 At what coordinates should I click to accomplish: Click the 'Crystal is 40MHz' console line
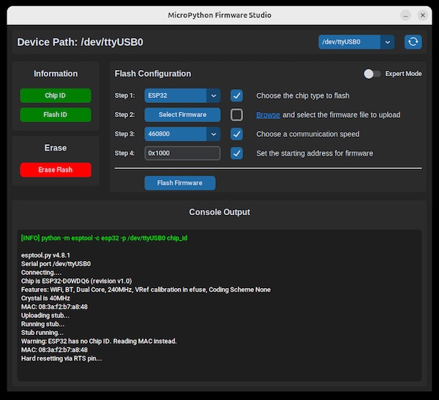pos(45,298)
